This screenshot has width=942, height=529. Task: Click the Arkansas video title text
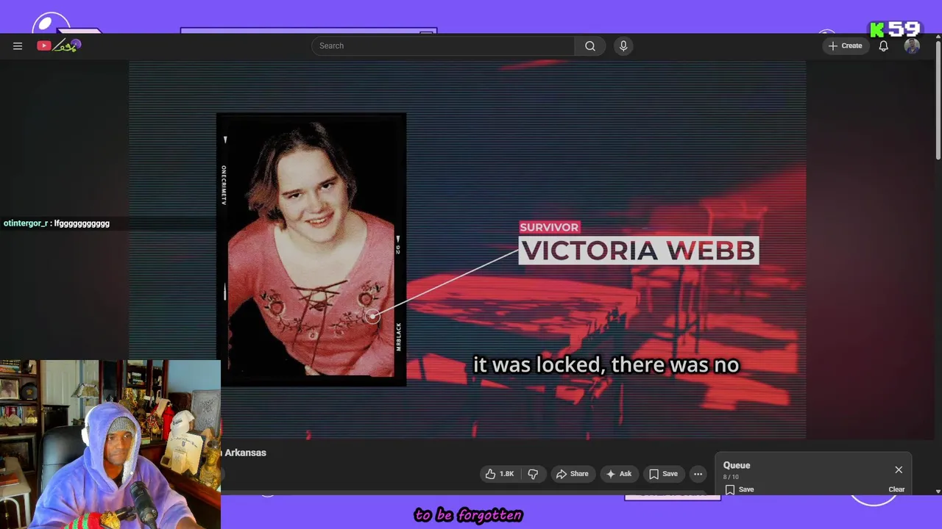click(245, 453)
